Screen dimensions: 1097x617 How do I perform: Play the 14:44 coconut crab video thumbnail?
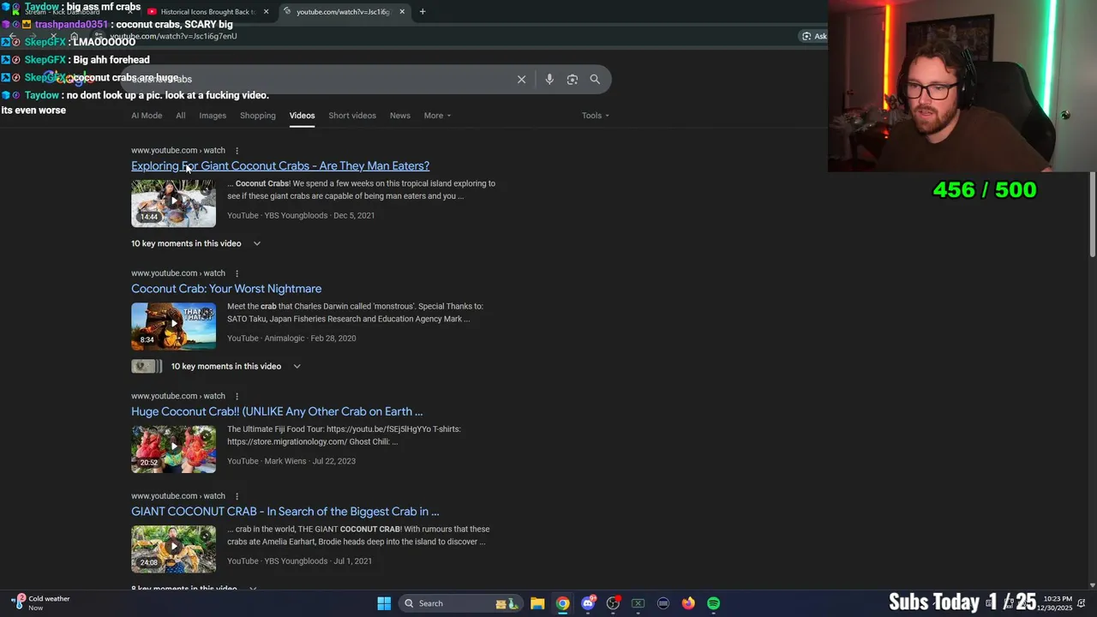173,203
